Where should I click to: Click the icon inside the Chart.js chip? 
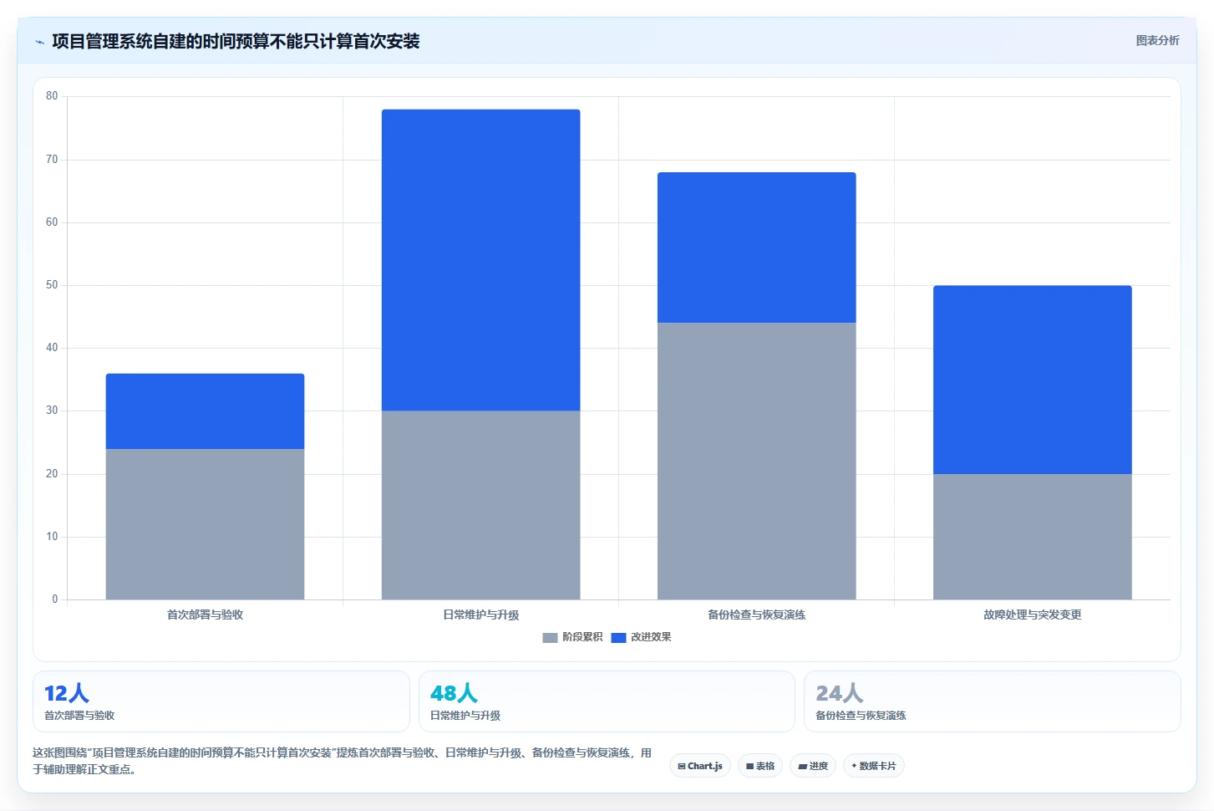[x=682, y=767]
